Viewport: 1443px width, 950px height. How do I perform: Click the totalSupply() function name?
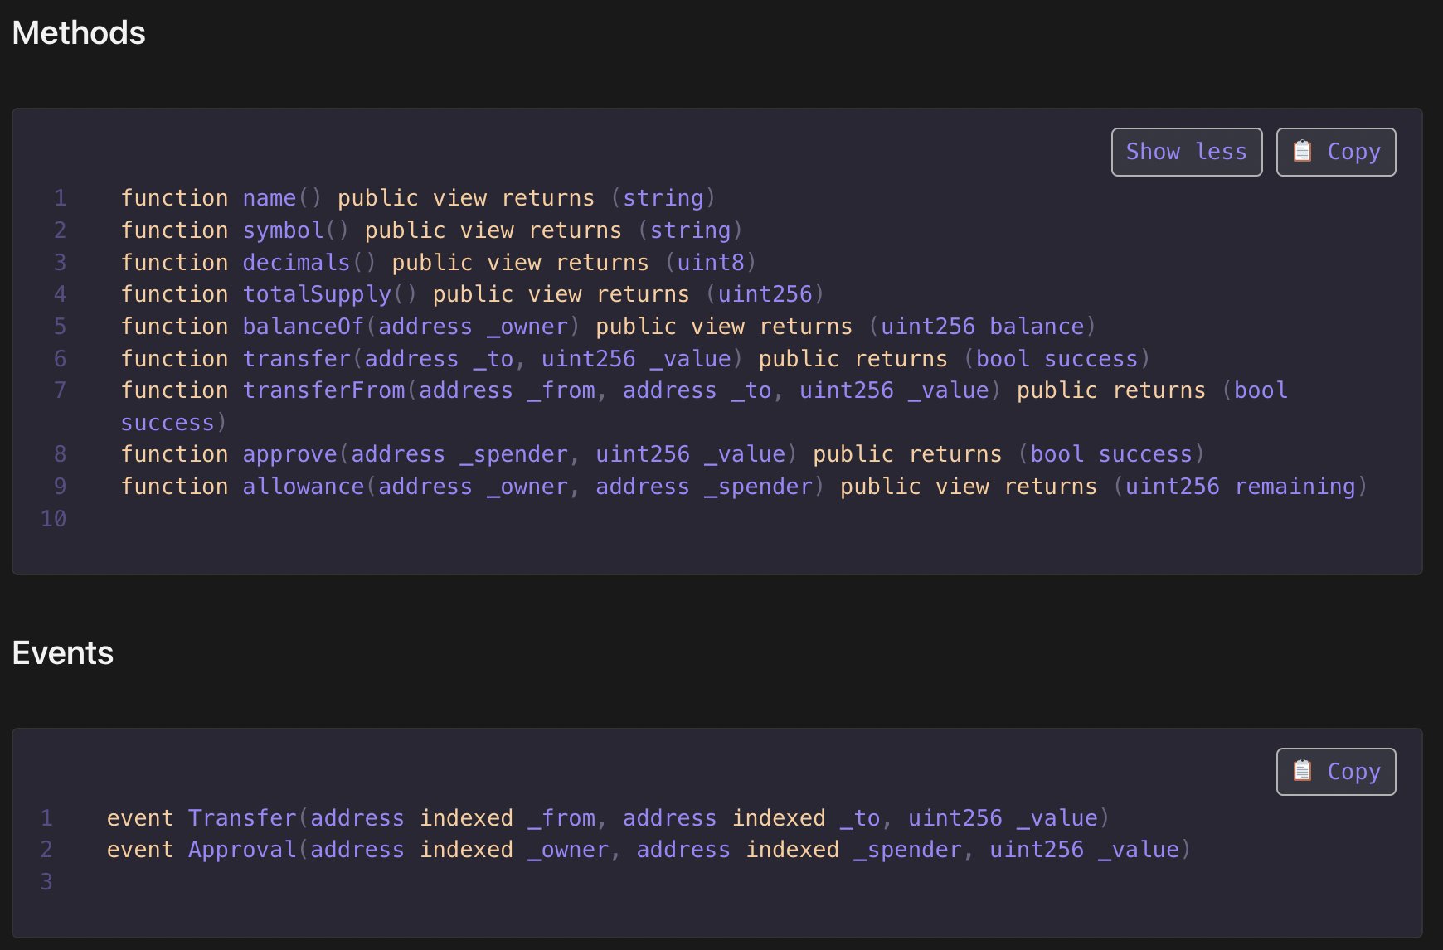coord(317,294)
